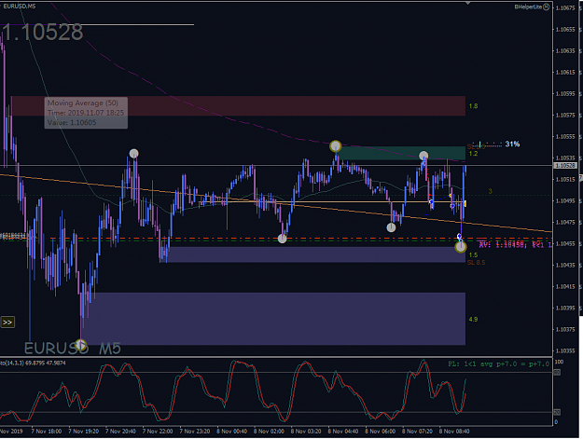Click the 7 Nov 18:00 time axis label

47,432
